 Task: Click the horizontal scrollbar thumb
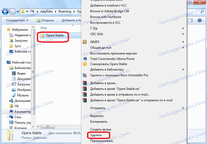48,127
